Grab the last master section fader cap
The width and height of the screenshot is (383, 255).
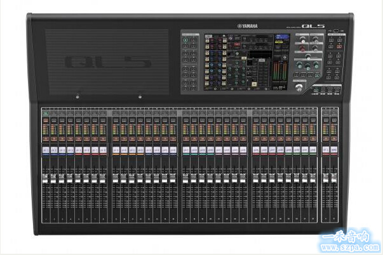point(334,178)
